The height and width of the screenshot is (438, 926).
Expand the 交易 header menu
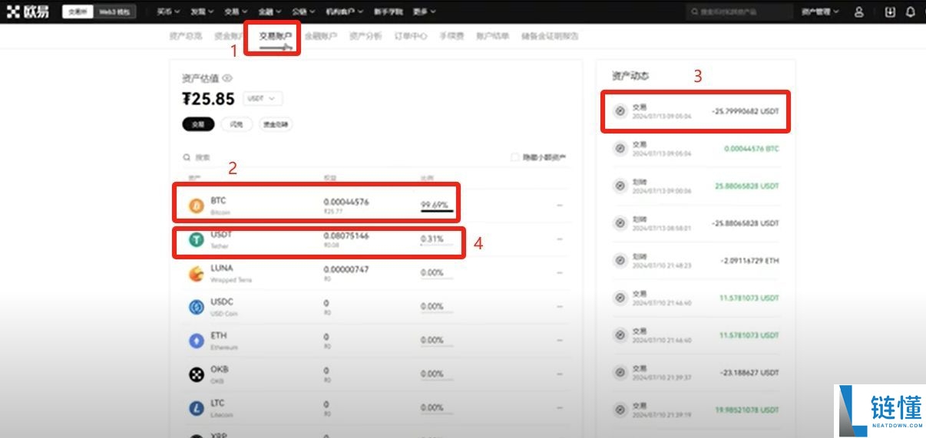[236, 12]
